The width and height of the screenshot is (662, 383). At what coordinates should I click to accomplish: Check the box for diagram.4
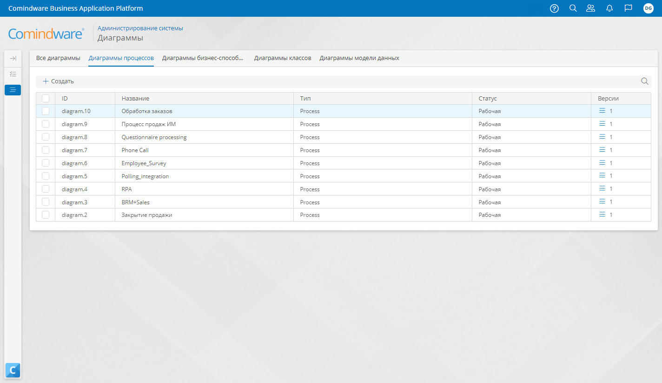(46, 189)
